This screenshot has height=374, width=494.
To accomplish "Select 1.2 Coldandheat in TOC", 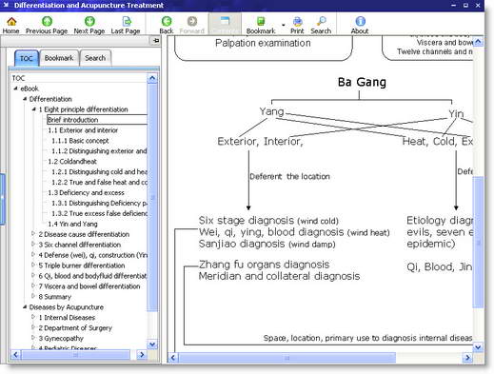I will (x=72, y=161).
